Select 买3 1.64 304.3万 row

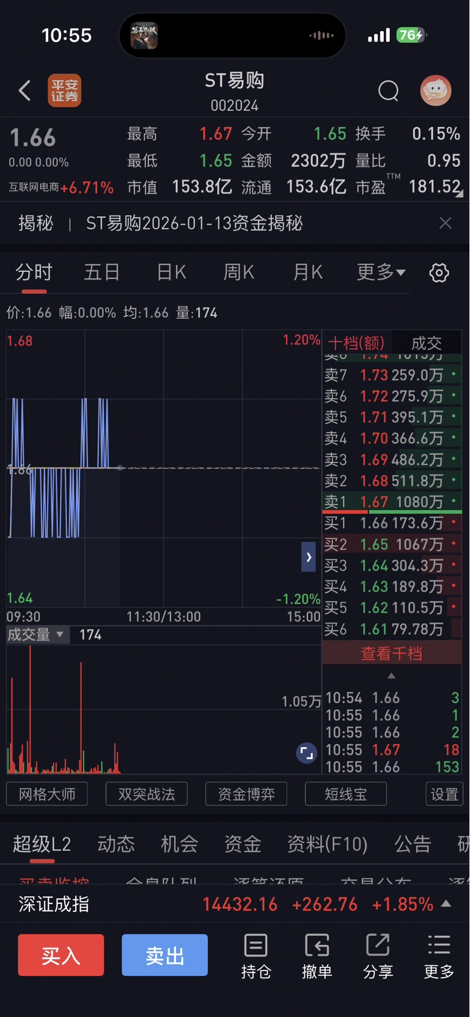tap(392, 565)
